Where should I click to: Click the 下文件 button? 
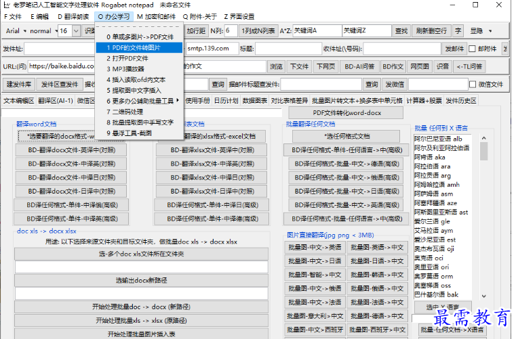pos(299,67)
